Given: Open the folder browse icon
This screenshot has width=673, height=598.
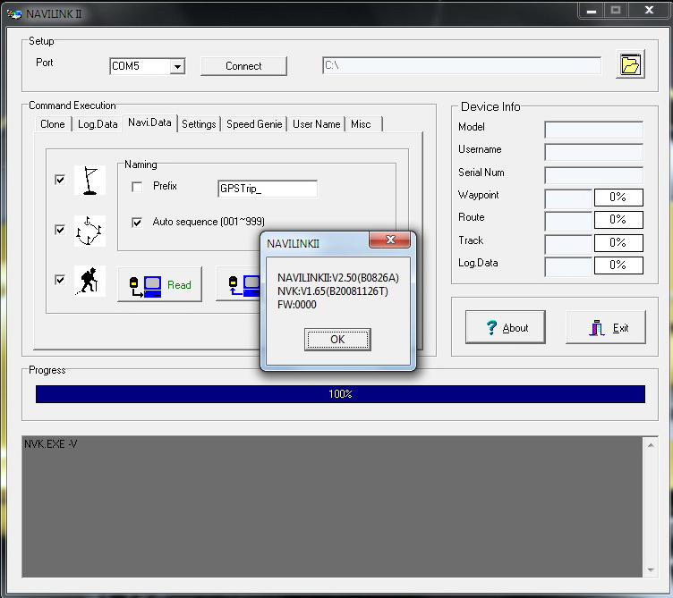Looking at the screenshot, I should point(630,64).
